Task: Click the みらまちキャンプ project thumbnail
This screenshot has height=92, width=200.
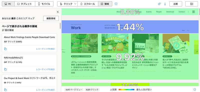Action: coord(115,44)
